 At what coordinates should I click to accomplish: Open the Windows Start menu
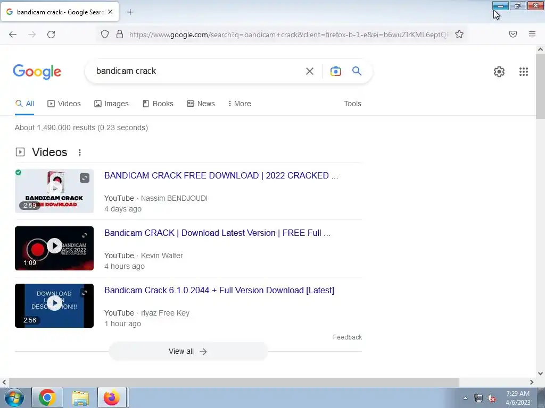tap(14, 397)
